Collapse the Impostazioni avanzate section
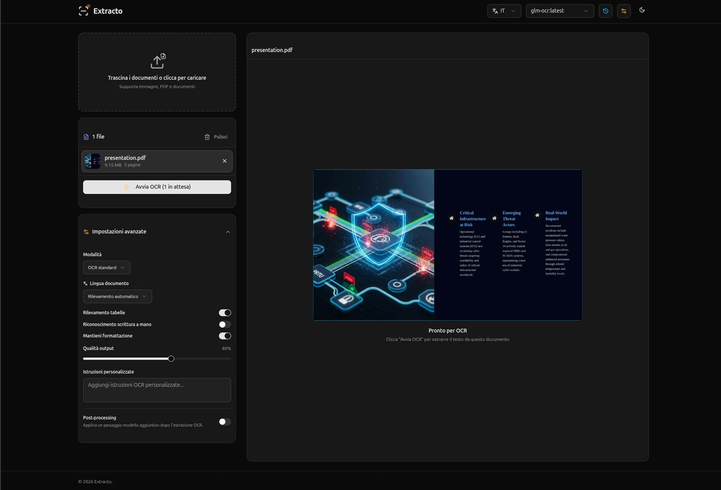Screen dimensions: 721x490 (228, 232)
